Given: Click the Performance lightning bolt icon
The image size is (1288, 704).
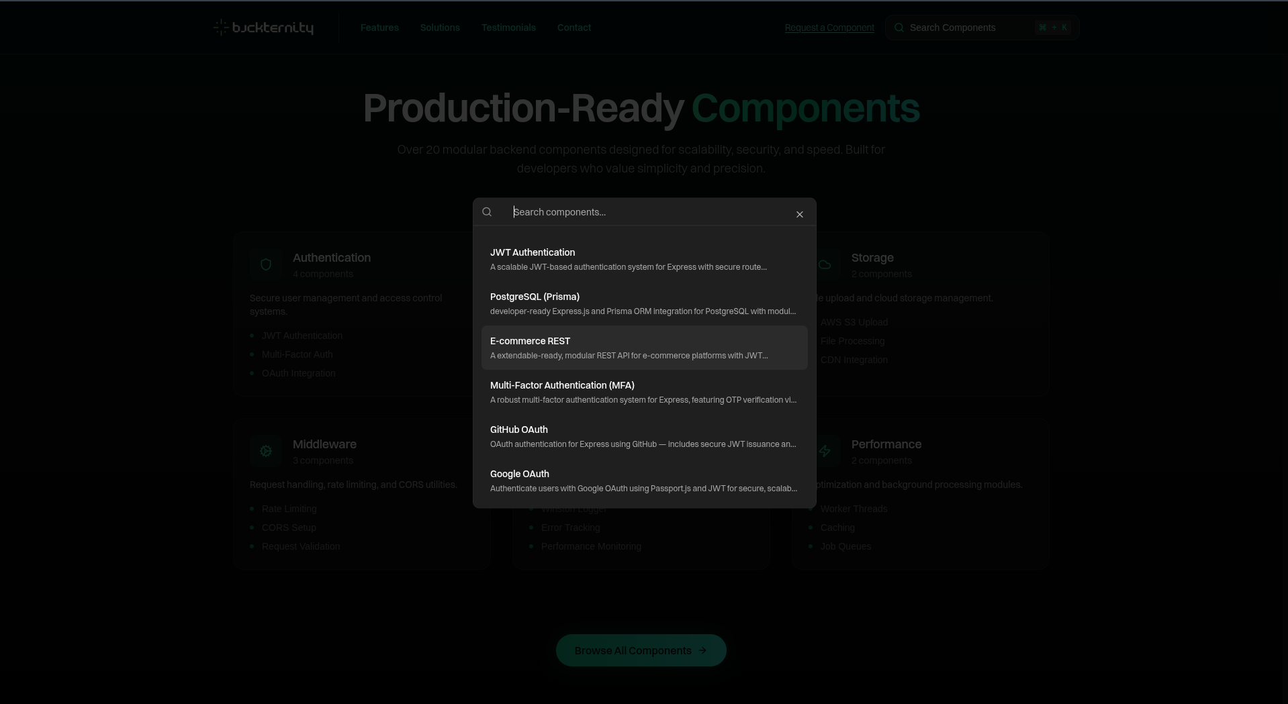Looking at the screenshot, I should click(825, 451).
